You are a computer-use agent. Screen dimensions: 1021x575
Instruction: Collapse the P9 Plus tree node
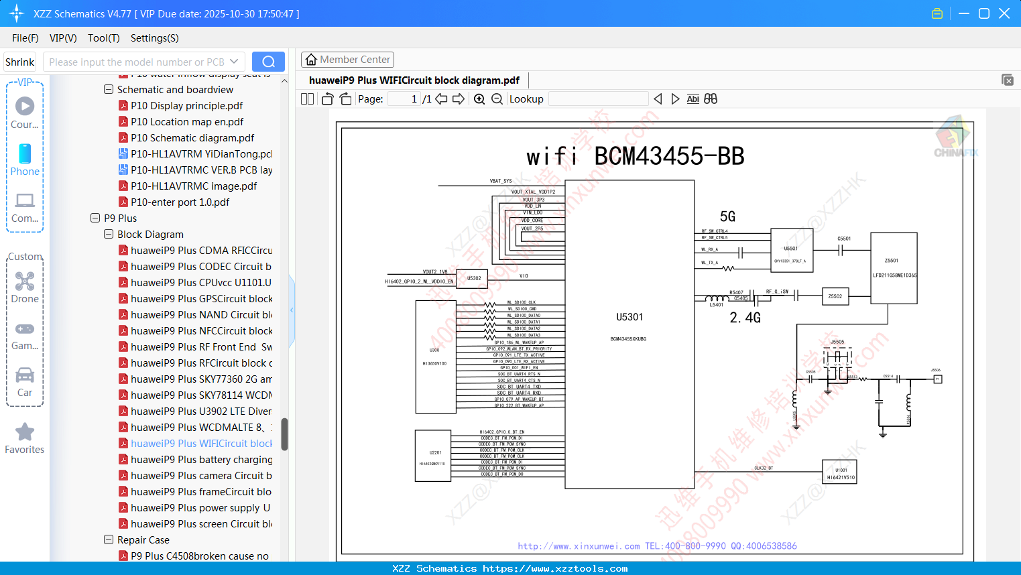pos(95,218)
